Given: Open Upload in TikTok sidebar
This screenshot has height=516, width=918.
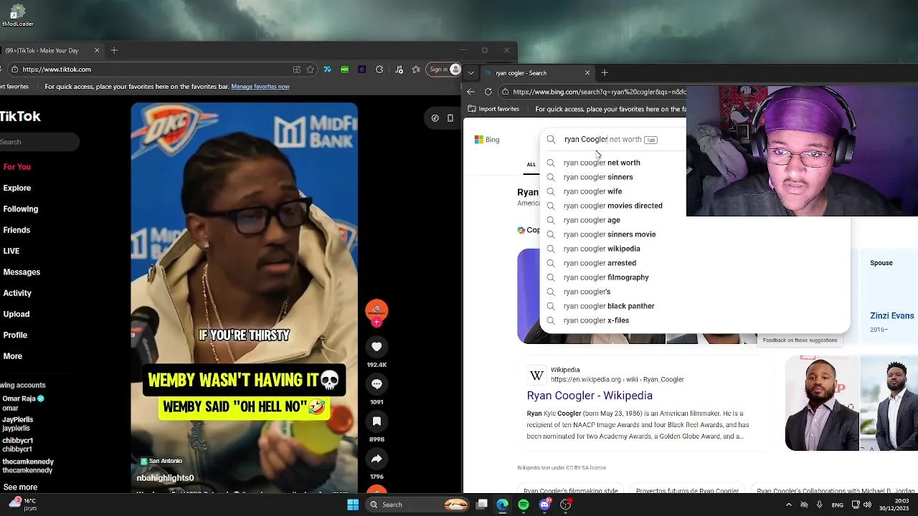Looking at the screenshot, I should pyautogui.click(x=16, y=314).
